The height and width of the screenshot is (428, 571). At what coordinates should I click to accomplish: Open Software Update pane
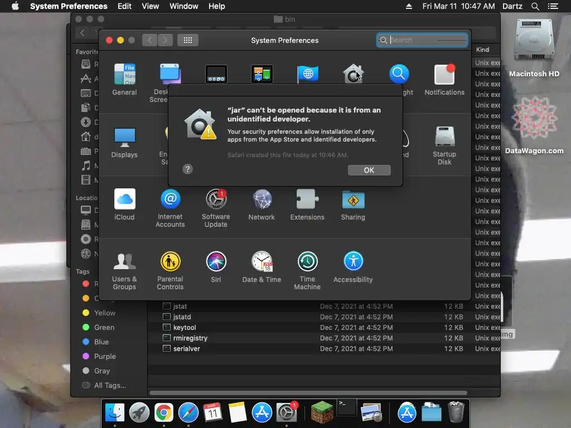pyautogui.click(x=216, y=208)
